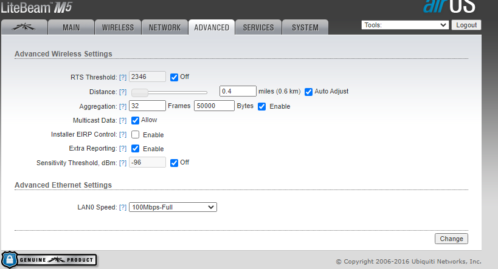Viewport: 498px width, 269px height.
Task: Expand the LAN0 Speed dropdown
Action: point(173,207)
